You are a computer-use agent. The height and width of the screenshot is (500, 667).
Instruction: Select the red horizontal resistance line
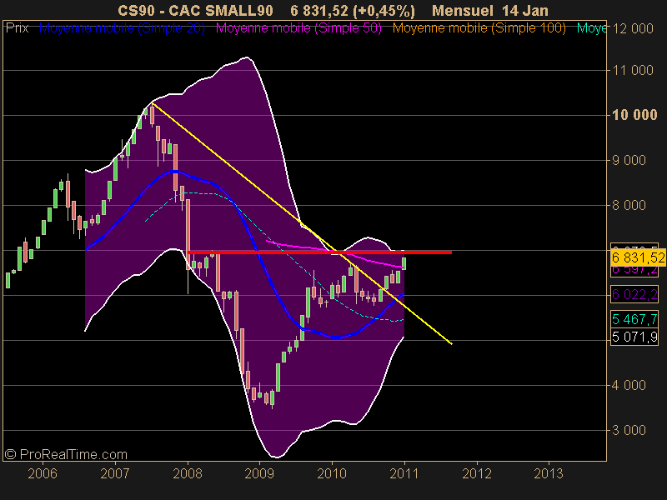(x=319, y=252)
